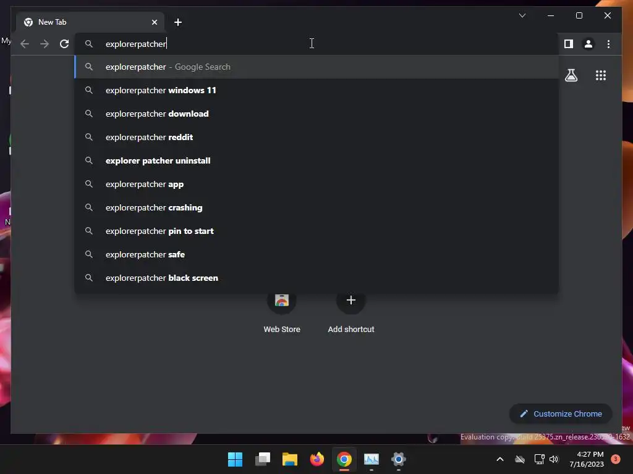This screenshot has width=633, height=474.
Task: Go back using the back arrow
Action: tap(25, 44)
